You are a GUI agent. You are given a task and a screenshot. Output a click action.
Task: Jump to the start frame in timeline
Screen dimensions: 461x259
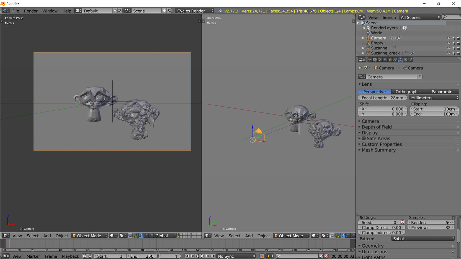187,256
